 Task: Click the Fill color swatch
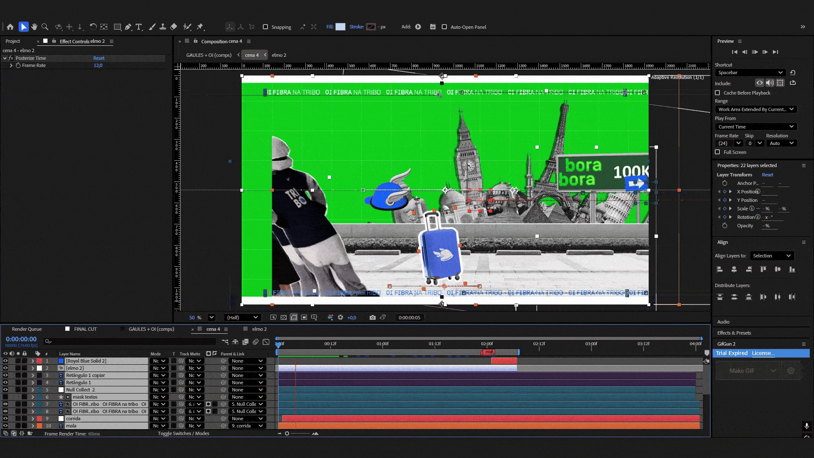(340, 27)
